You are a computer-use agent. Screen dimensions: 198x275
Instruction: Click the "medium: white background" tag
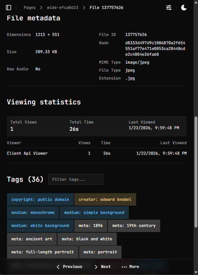coord(40,226)
